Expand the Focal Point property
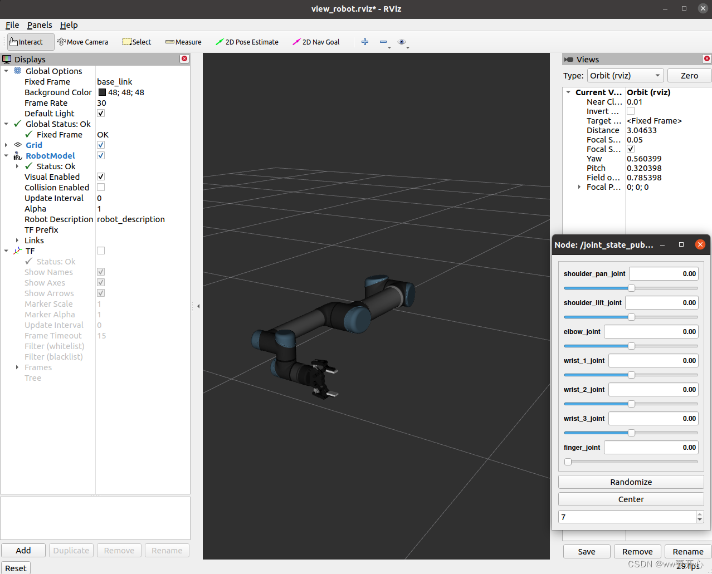This screenshot has height=574, width=712. 579,187
